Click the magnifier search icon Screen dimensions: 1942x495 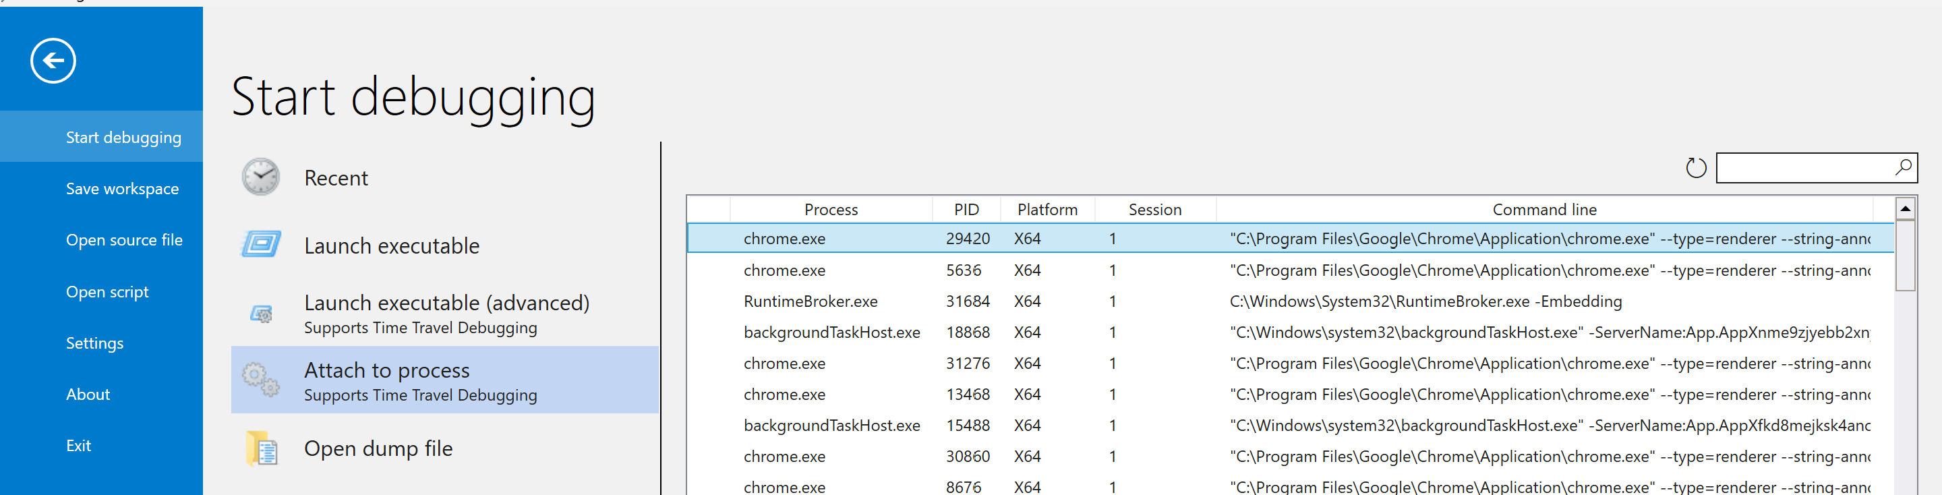coord(1903,167)
